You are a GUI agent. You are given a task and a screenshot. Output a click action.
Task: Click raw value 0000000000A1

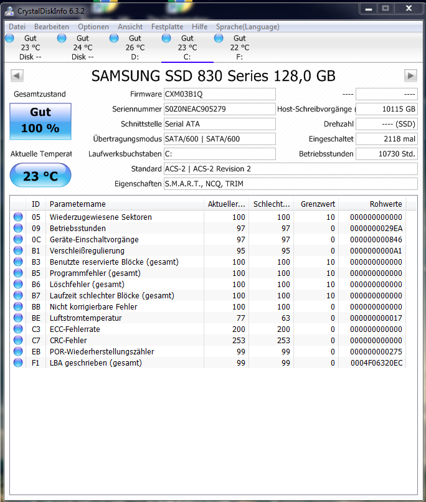(376, 250)
